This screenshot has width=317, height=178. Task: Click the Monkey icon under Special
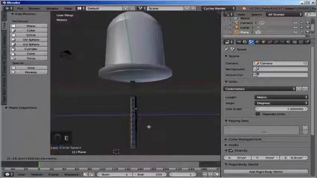coord(13,72)
